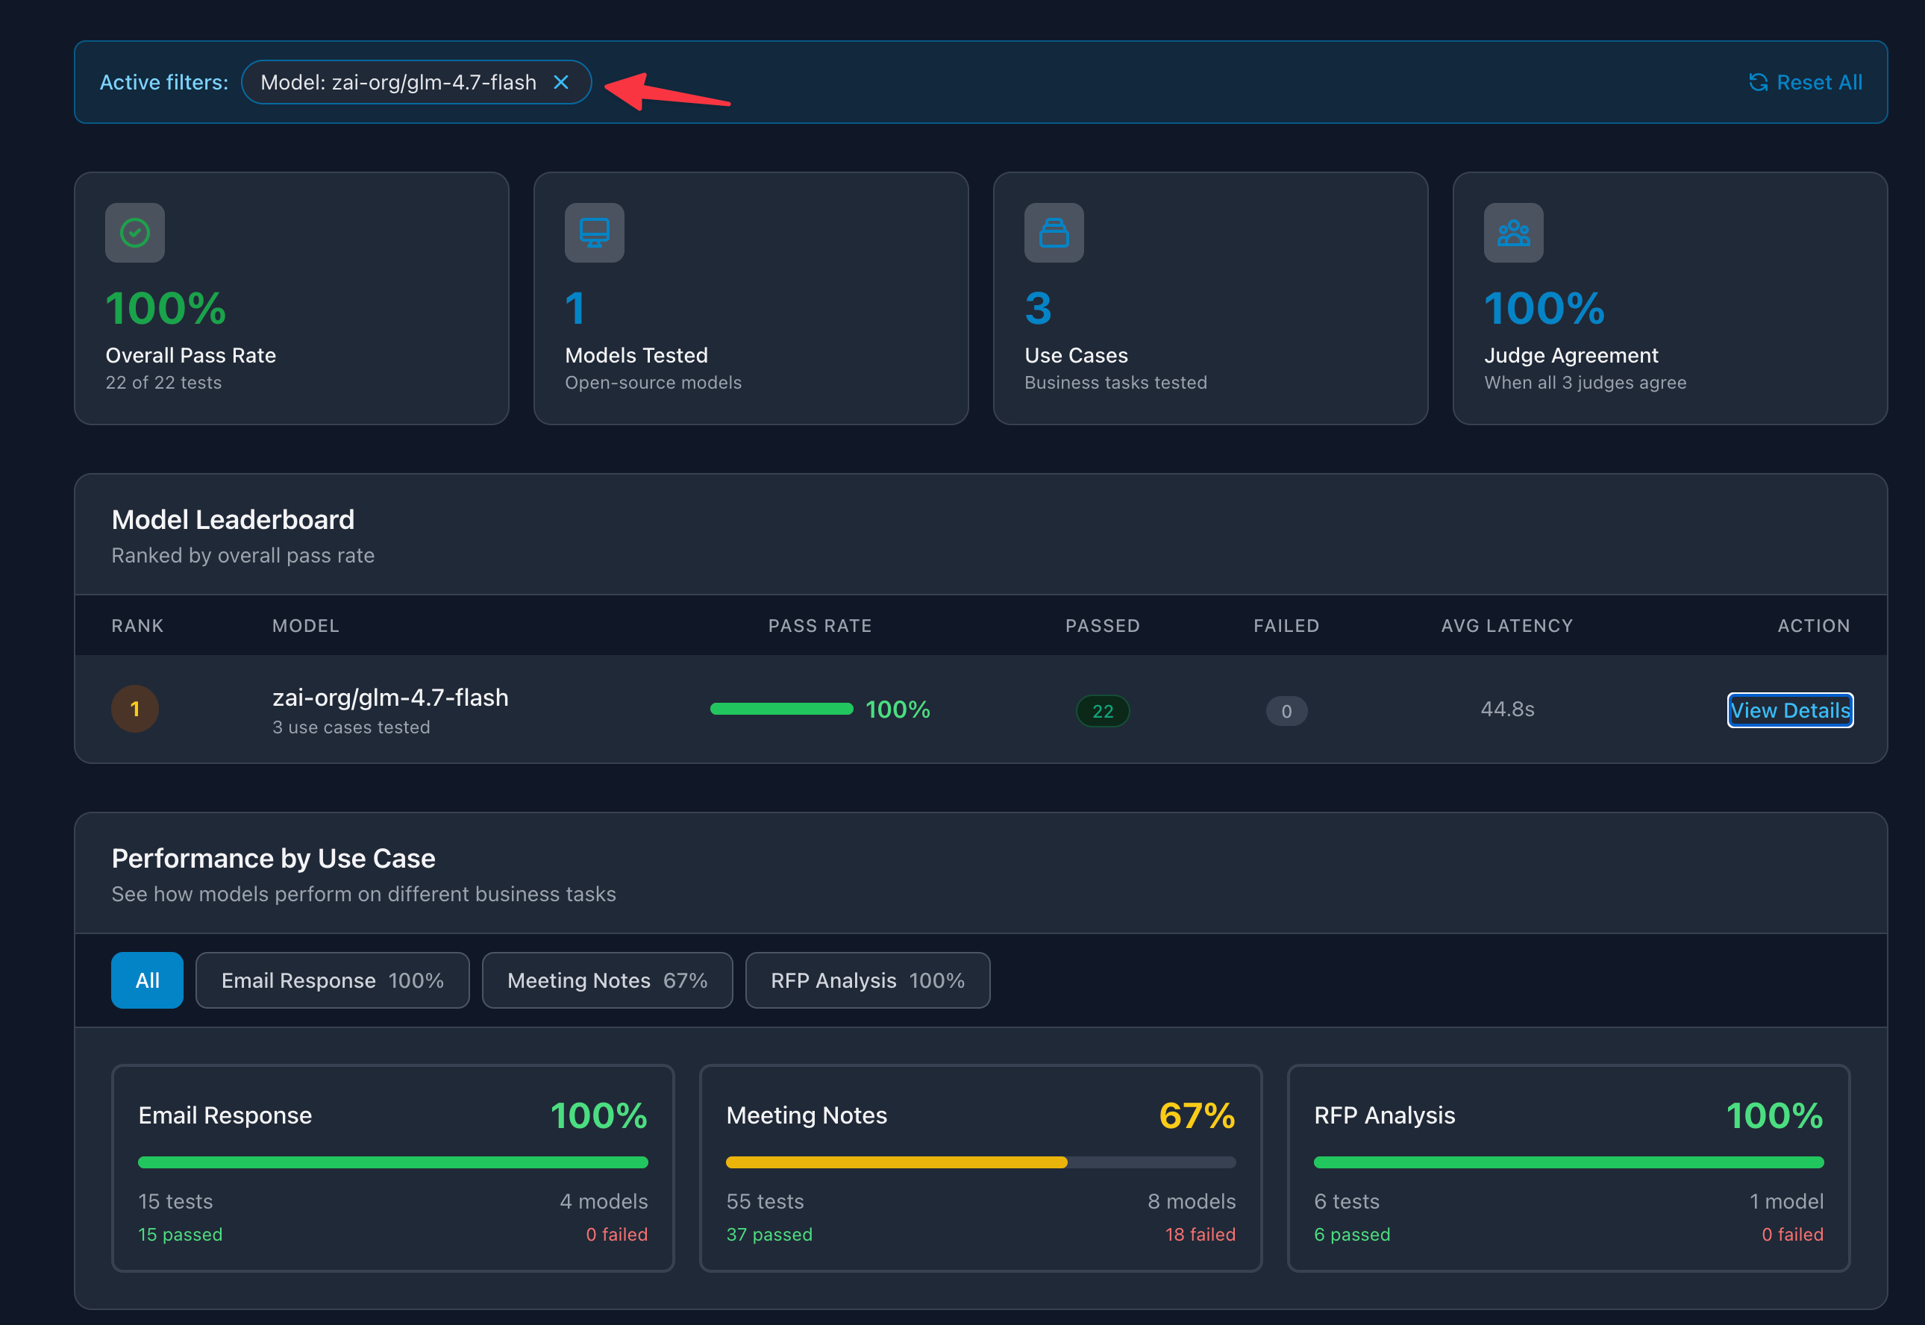Select the All use case tab

(x=148, y=980)
